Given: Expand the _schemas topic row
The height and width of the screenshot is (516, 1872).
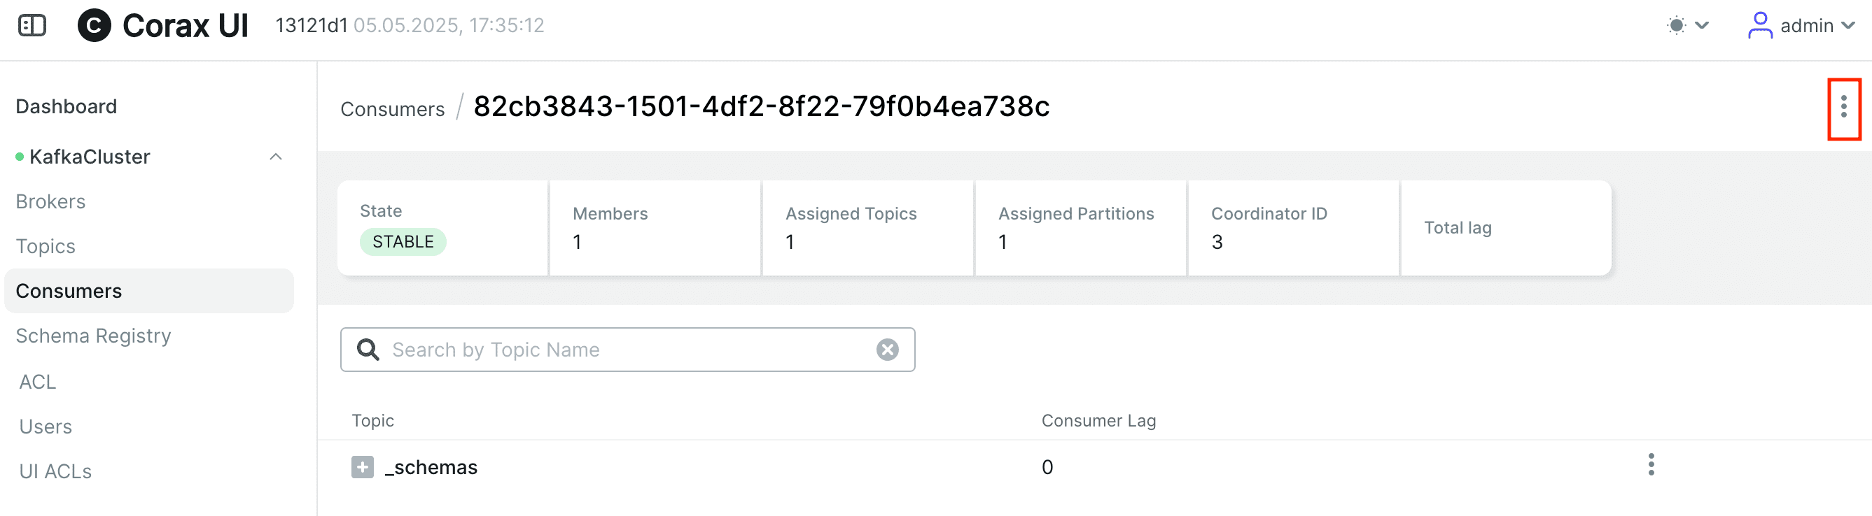Looking at the screenshot, I should point(362,466).
